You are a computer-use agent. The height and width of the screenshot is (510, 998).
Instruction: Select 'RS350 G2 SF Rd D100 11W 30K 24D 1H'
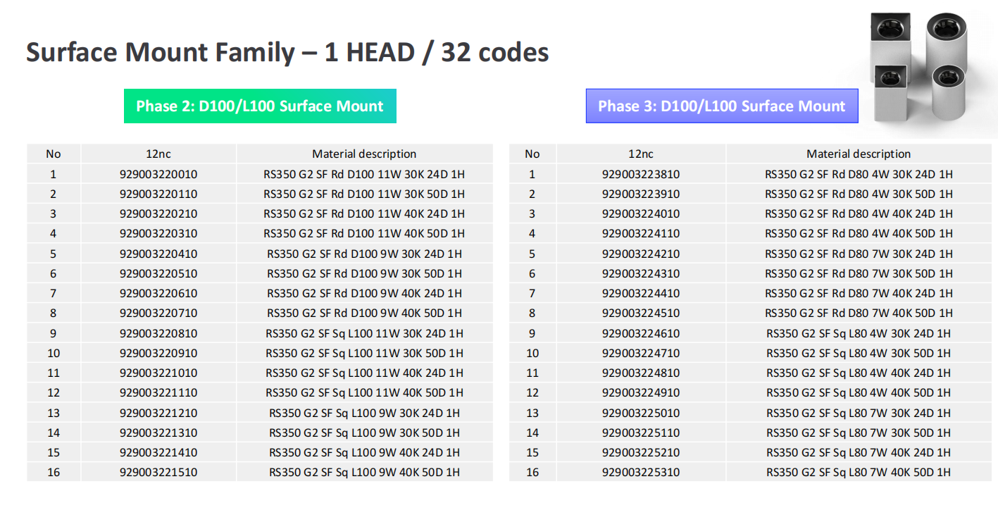[x=364, y=174]
